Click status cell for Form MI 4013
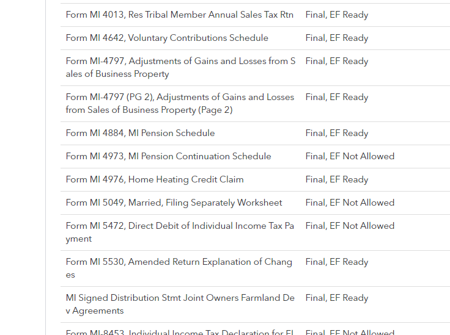Viewport: 450px width, 335px height. pos(337,15)
